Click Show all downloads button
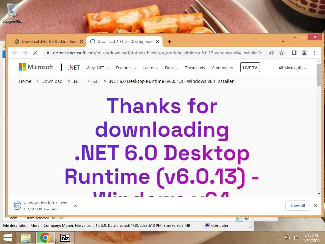This screenshot has height=244, width=325. pos(297,206)
